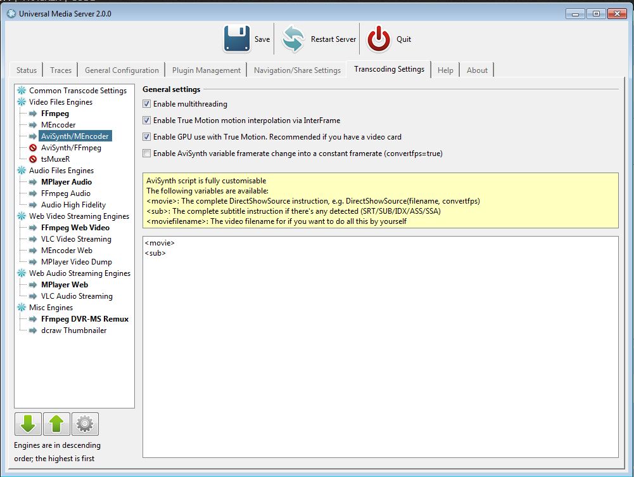Image resolution: width=634 pixels, height=477 pixels.
Task: Select Common Transcode Settings in the tree
Action: pyautogui.click(x=78, y=90)
